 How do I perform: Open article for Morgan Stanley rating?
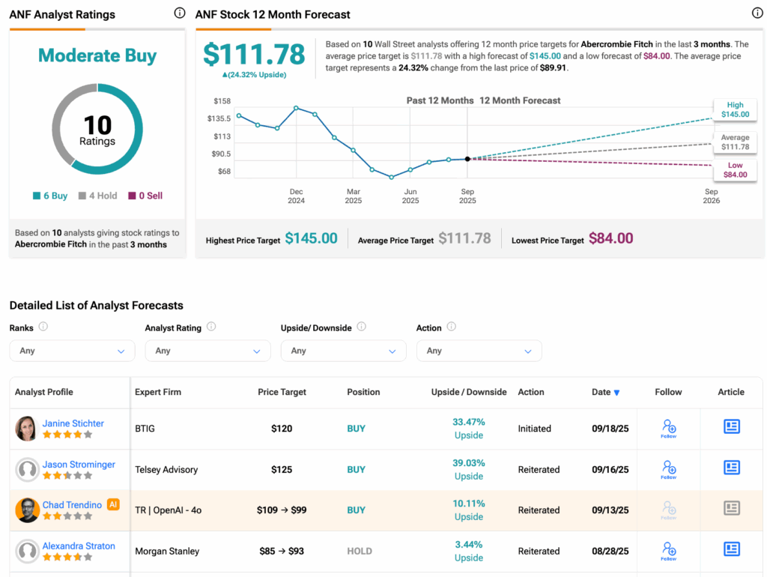[731, 550]
